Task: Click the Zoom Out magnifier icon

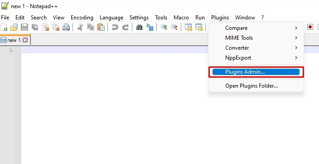Action: click(x=174, y=27)
